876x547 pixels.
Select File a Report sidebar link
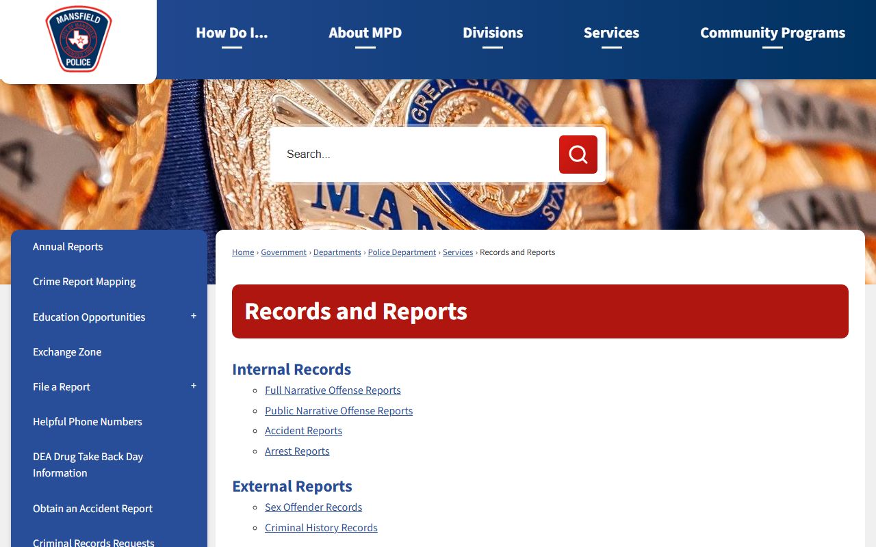(62, 387)
